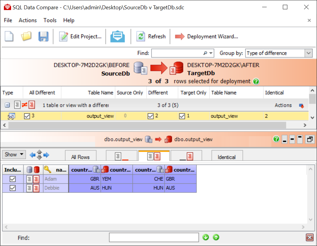Image resolution: width=317 pixels, height=246 pixels.
Task: Open the Help menu
Action: 69,20
